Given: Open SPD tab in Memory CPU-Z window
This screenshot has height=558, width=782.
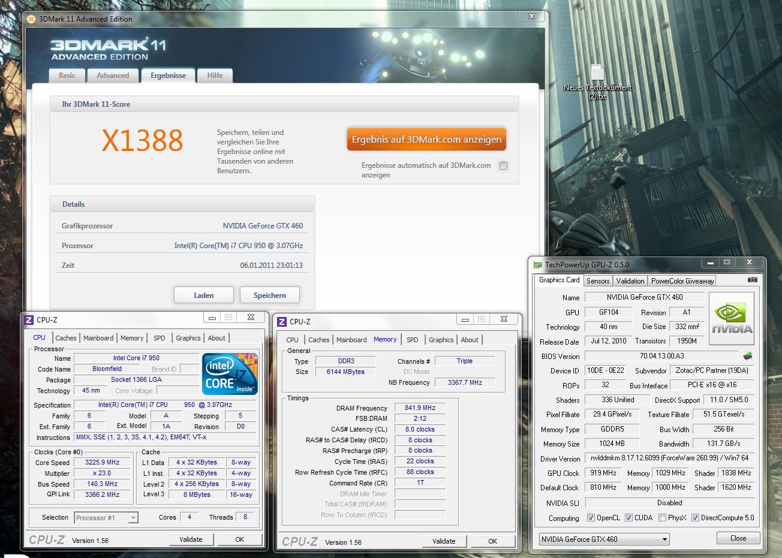Looking at the screenshot, I should pyautogui.click(x=413, y=340).
